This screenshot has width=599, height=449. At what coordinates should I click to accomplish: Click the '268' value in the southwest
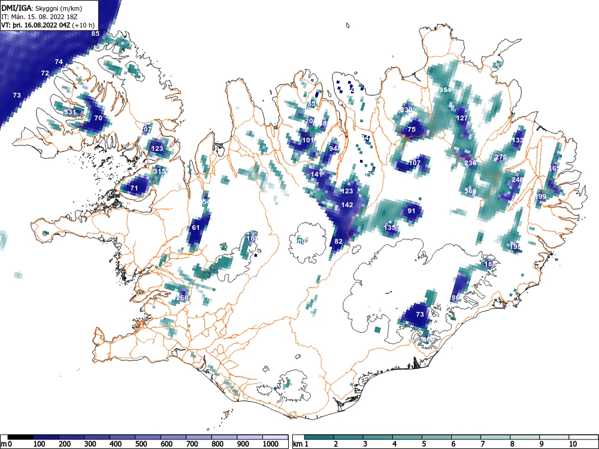tap(183, 298)
